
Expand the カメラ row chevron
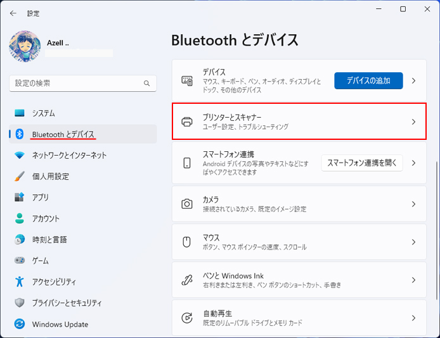tap(413, 204)
